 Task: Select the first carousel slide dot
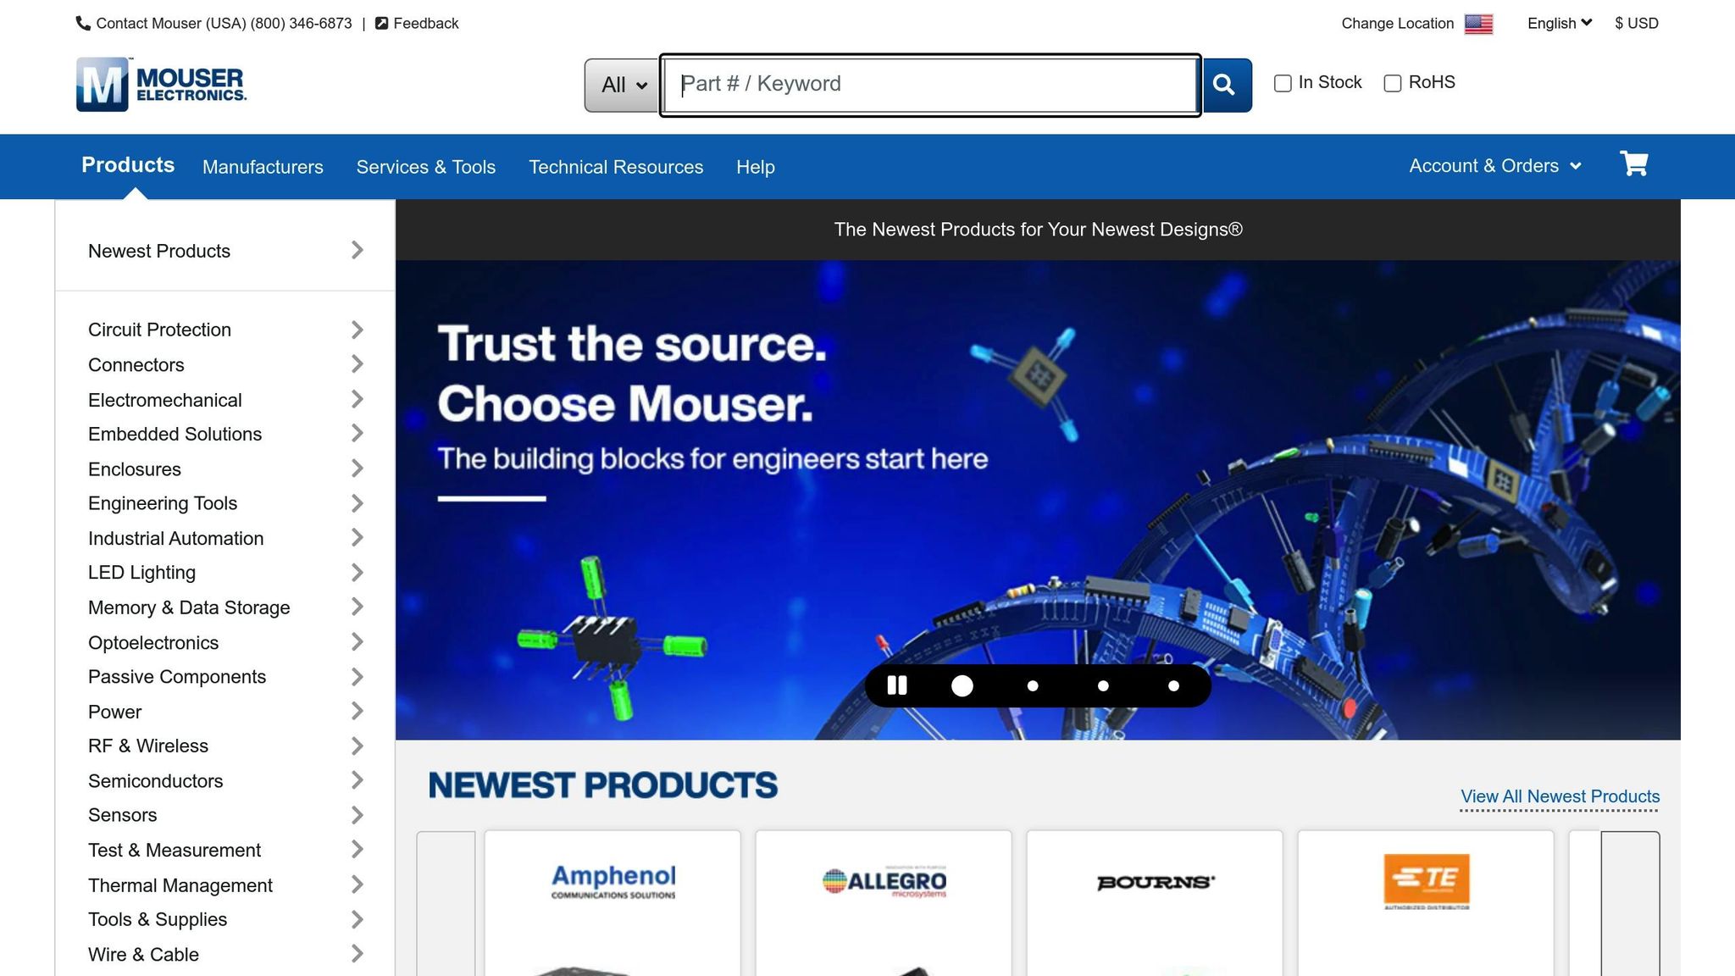[962, 686]
